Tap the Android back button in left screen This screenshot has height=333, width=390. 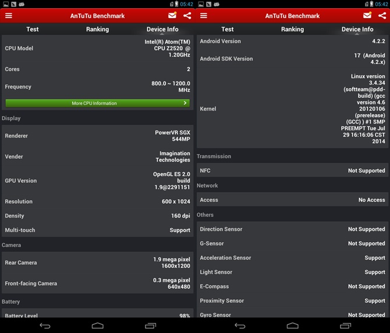45,325
